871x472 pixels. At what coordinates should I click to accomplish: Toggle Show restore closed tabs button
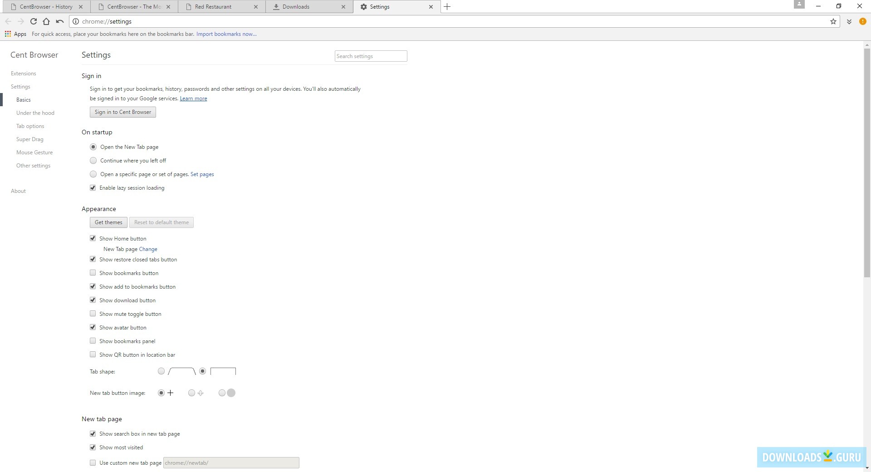coord(93,260)
